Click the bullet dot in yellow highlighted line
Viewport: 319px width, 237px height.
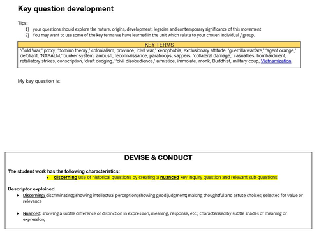click(48, 178)
